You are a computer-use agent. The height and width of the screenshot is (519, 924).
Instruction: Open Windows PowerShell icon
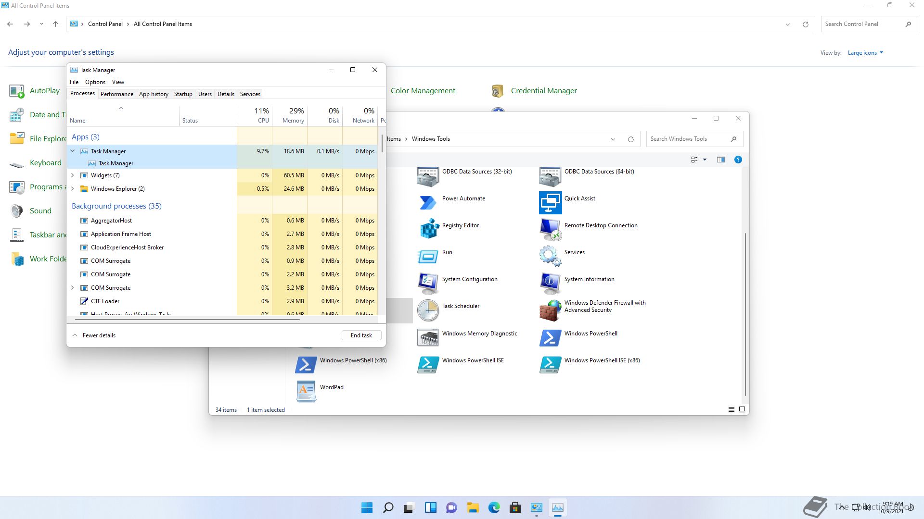pyautogui.click(x=550, y=338)
